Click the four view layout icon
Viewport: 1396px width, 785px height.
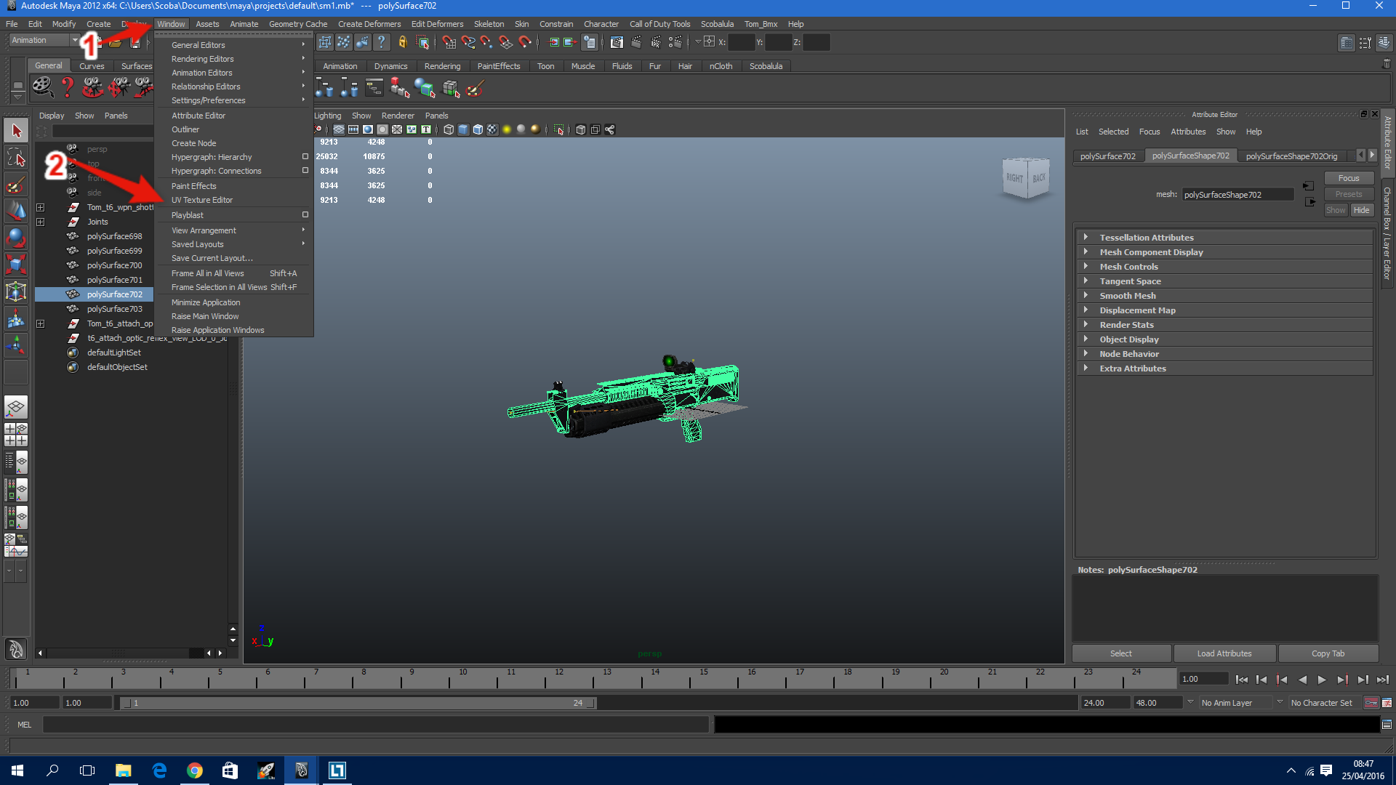(x=16, y=435)
